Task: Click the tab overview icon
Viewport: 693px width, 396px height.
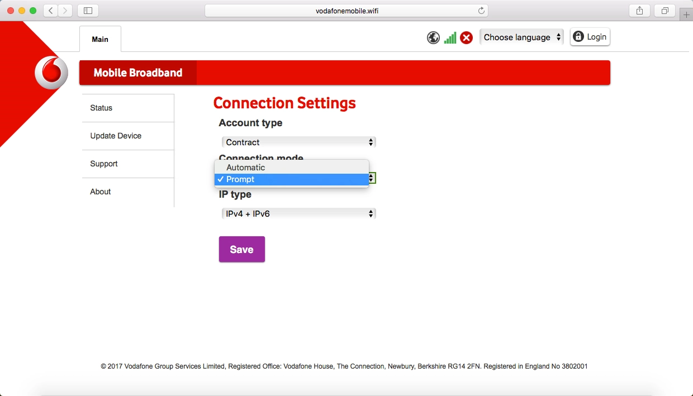Action: tap(664, 10)
